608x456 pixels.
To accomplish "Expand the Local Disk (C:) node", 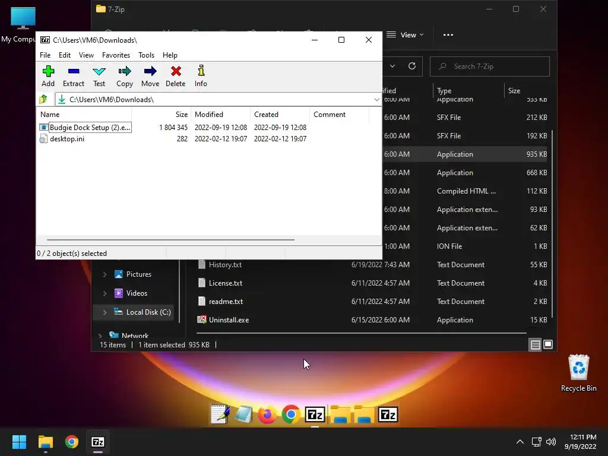I will click(104, 312).
